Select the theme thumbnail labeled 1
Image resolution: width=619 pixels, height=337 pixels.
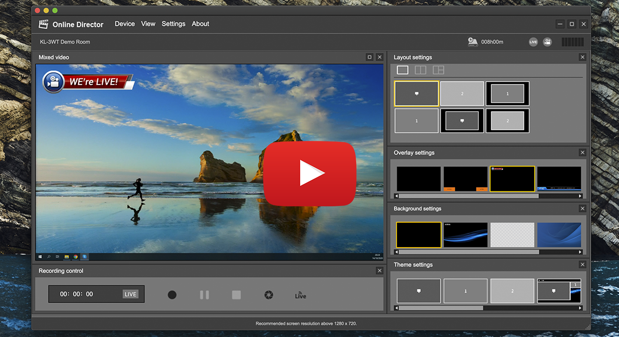pyautogui.click(x=466, y=291)
